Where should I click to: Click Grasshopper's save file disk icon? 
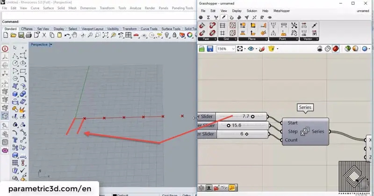pyautogui.click(x=210, y=49)
